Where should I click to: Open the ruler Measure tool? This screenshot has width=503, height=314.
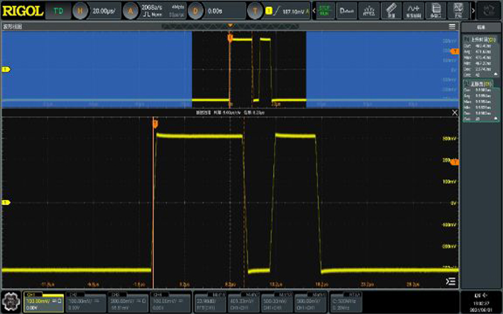point(391,10)
